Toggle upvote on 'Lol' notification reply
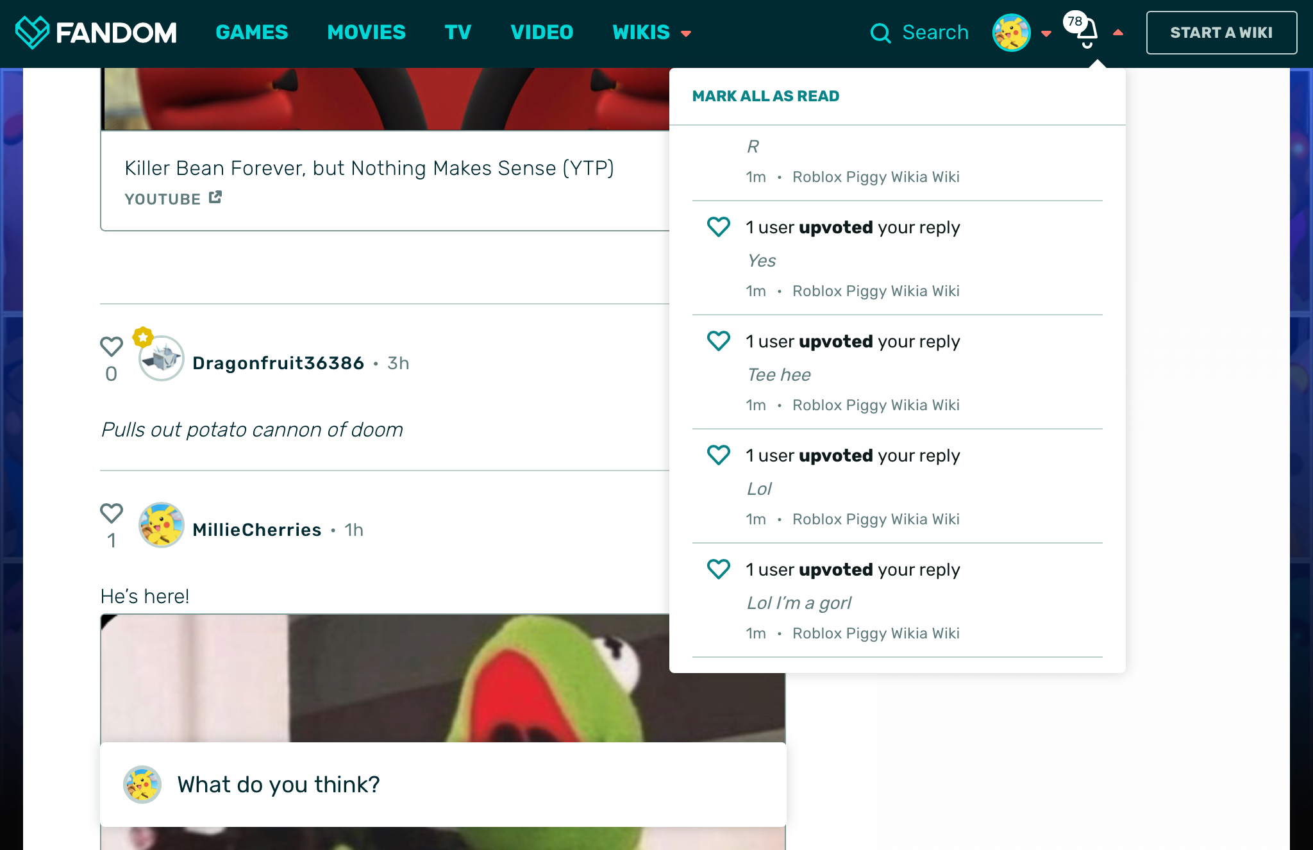 719,456
